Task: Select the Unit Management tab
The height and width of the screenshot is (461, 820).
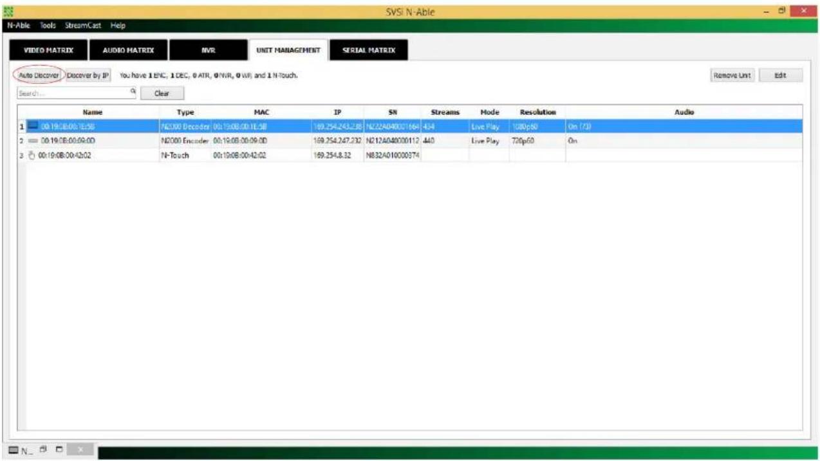Action: click(x=287, y=50)
